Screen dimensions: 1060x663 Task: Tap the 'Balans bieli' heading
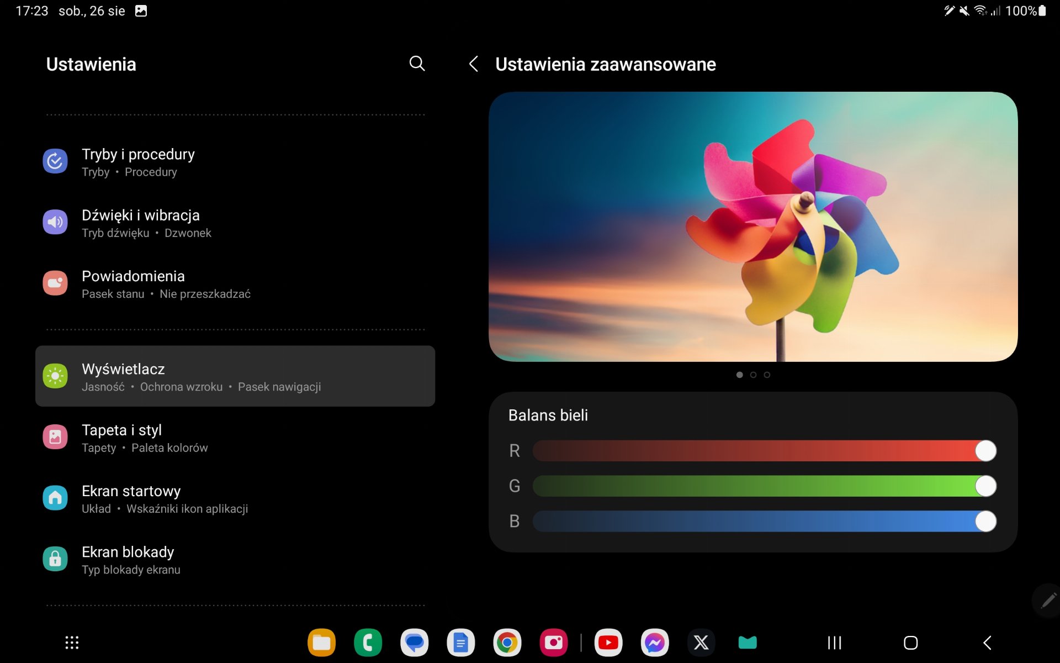click(x=548, y=415)
